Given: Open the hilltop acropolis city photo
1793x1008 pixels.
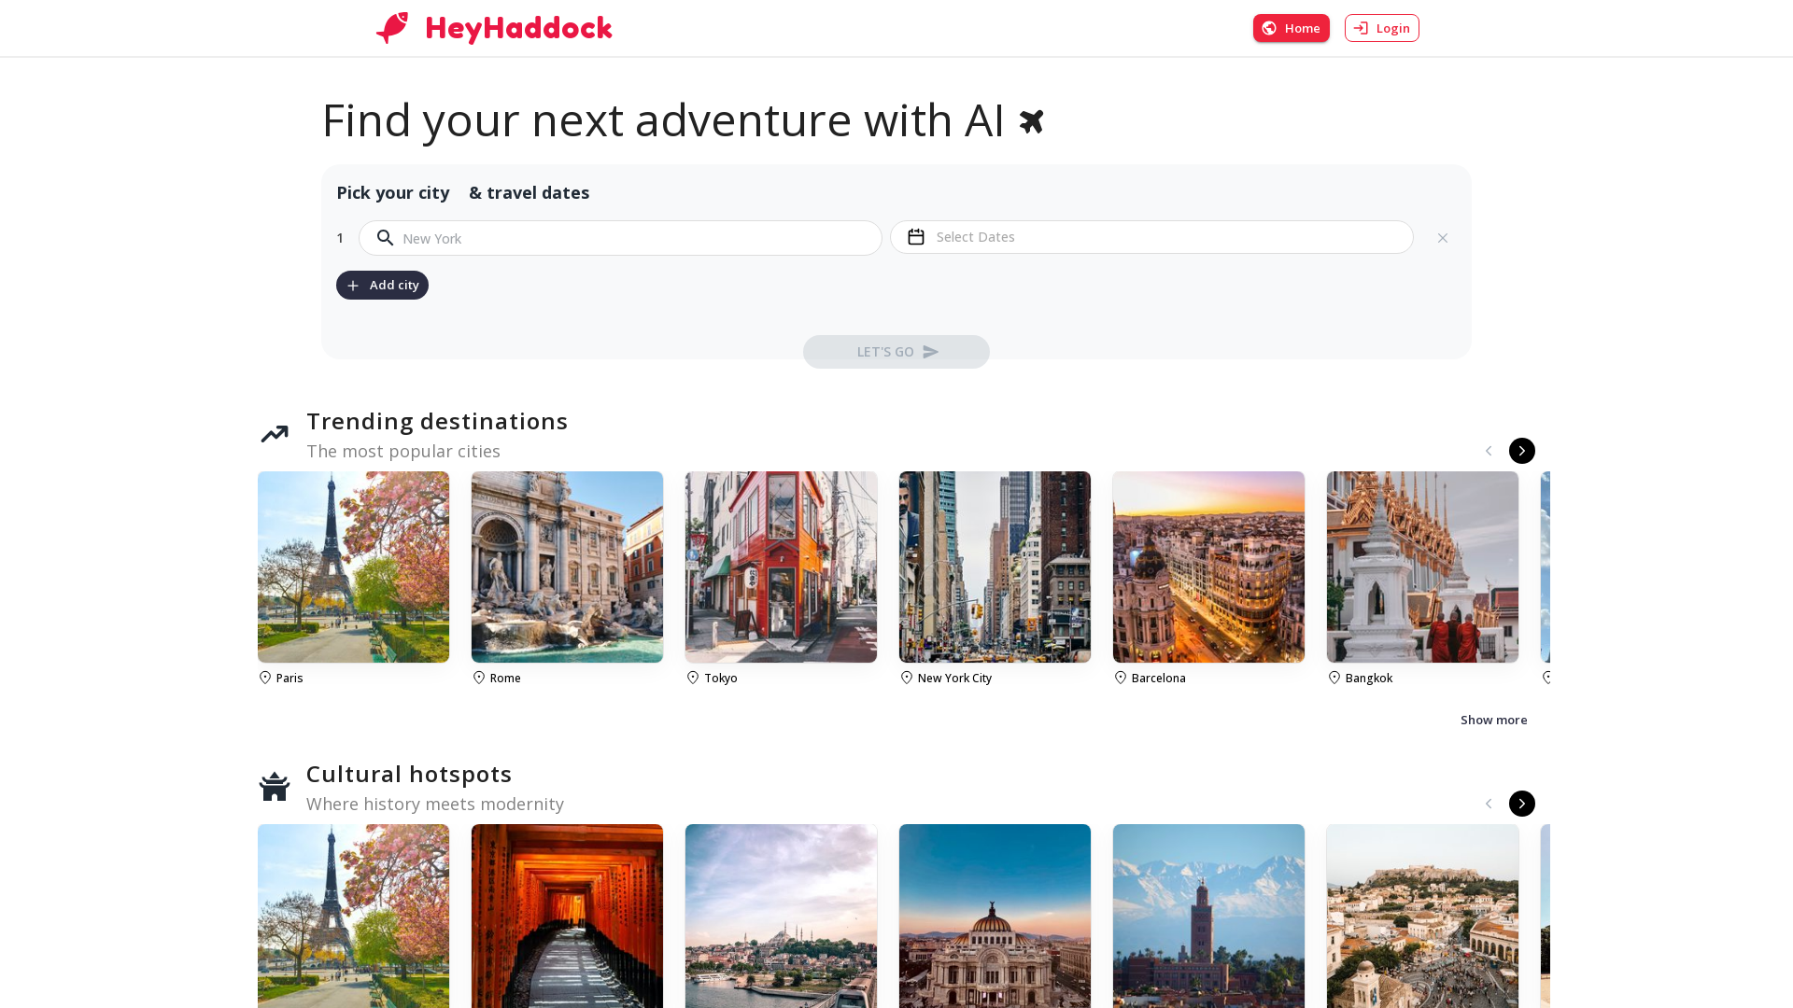Looking at the screenshot, I should (1422, 916).
